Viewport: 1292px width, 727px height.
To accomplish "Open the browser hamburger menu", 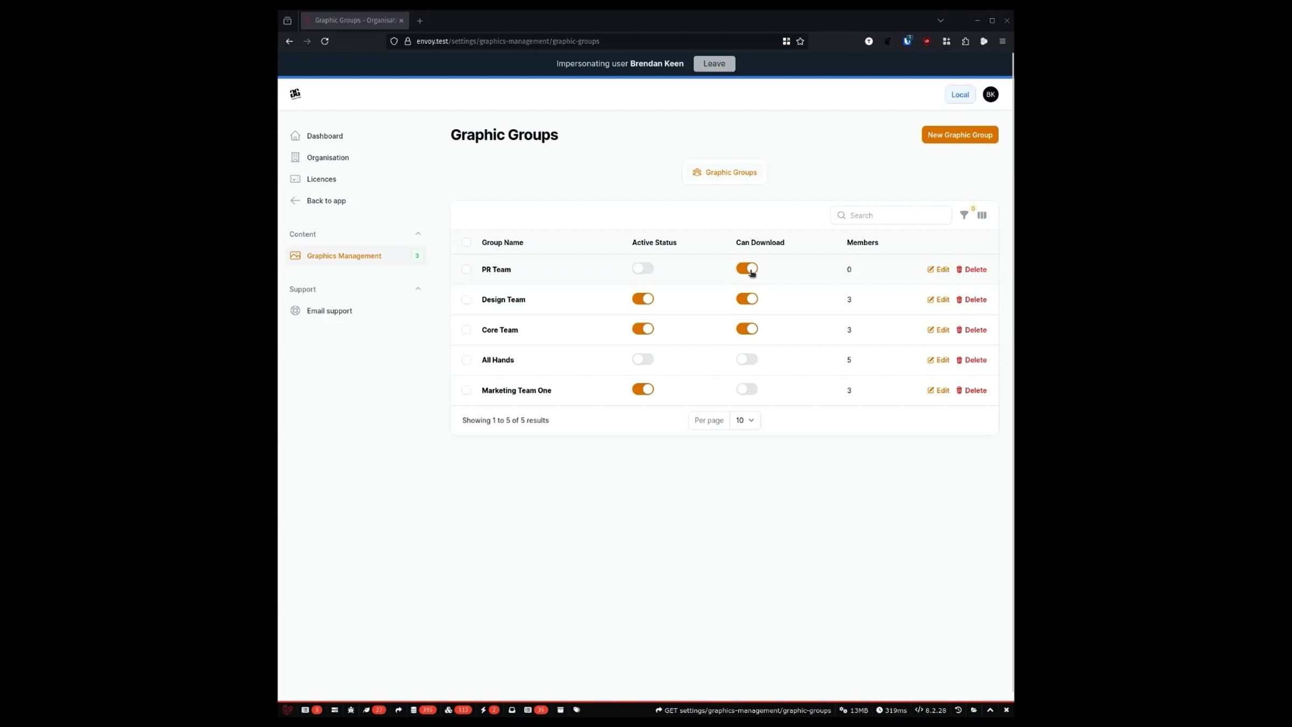I will tap(1002, 41).
